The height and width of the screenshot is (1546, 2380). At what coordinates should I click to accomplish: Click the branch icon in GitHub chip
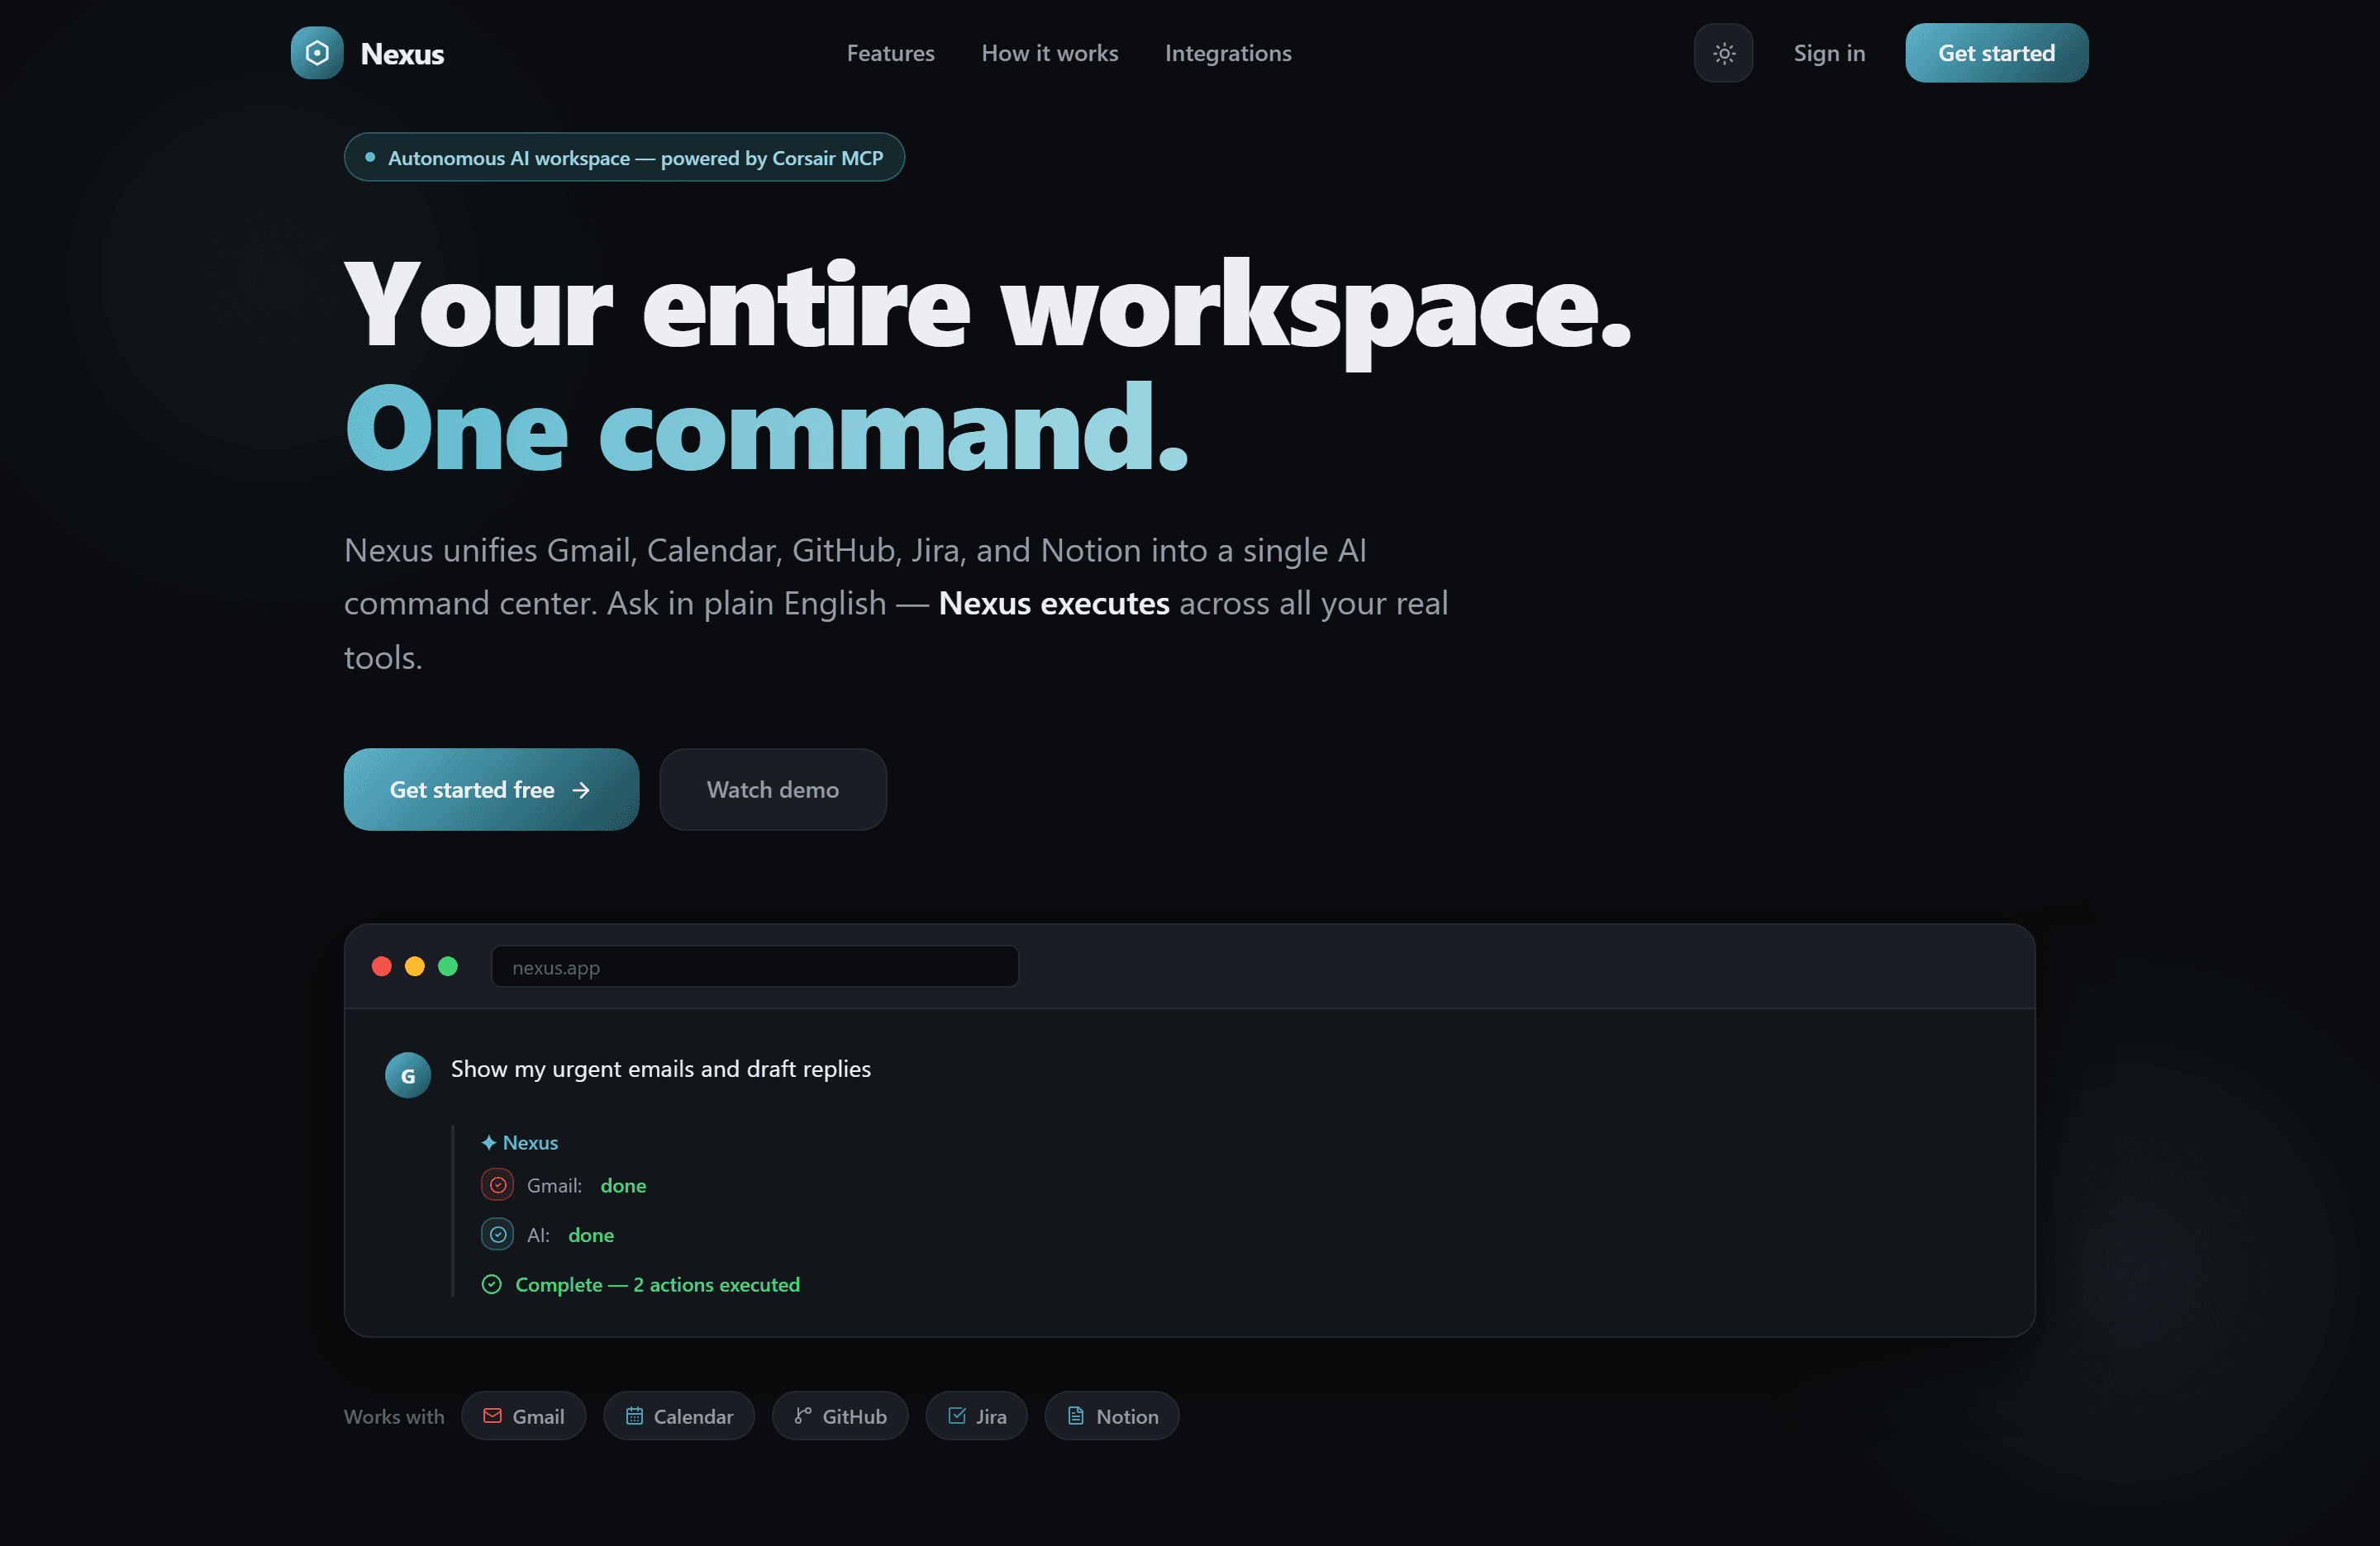(803, 1416)
